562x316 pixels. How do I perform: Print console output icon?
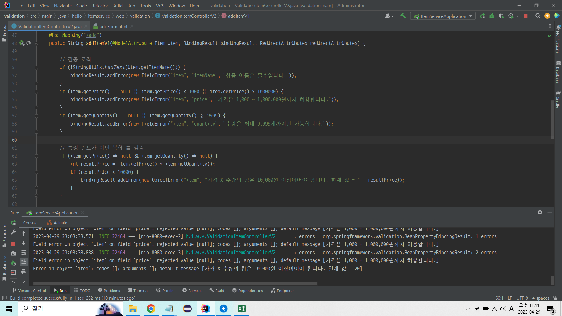[x=24, y=272]
